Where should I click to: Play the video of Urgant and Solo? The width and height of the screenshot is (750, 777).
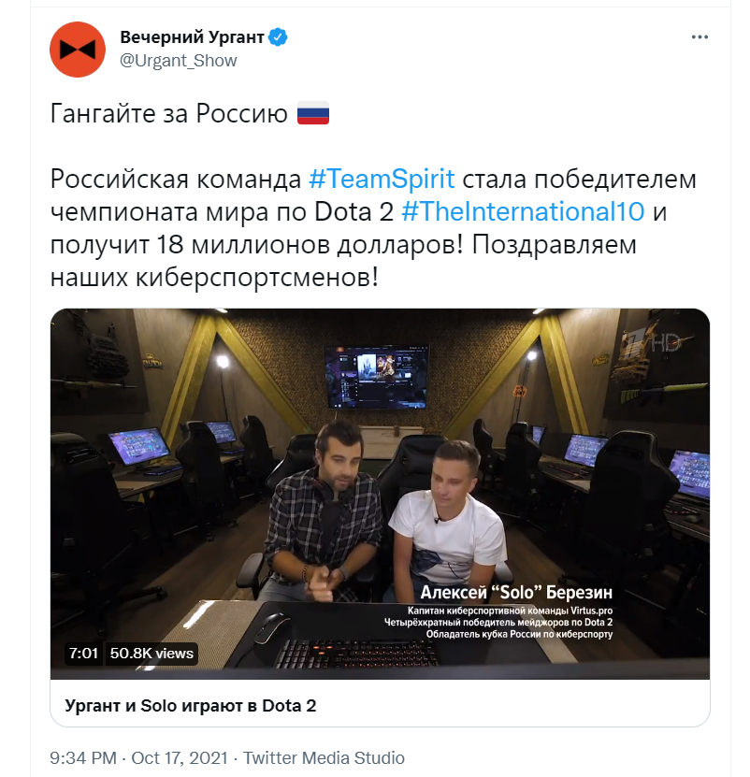pyautogui.click(x=380, y=494)
